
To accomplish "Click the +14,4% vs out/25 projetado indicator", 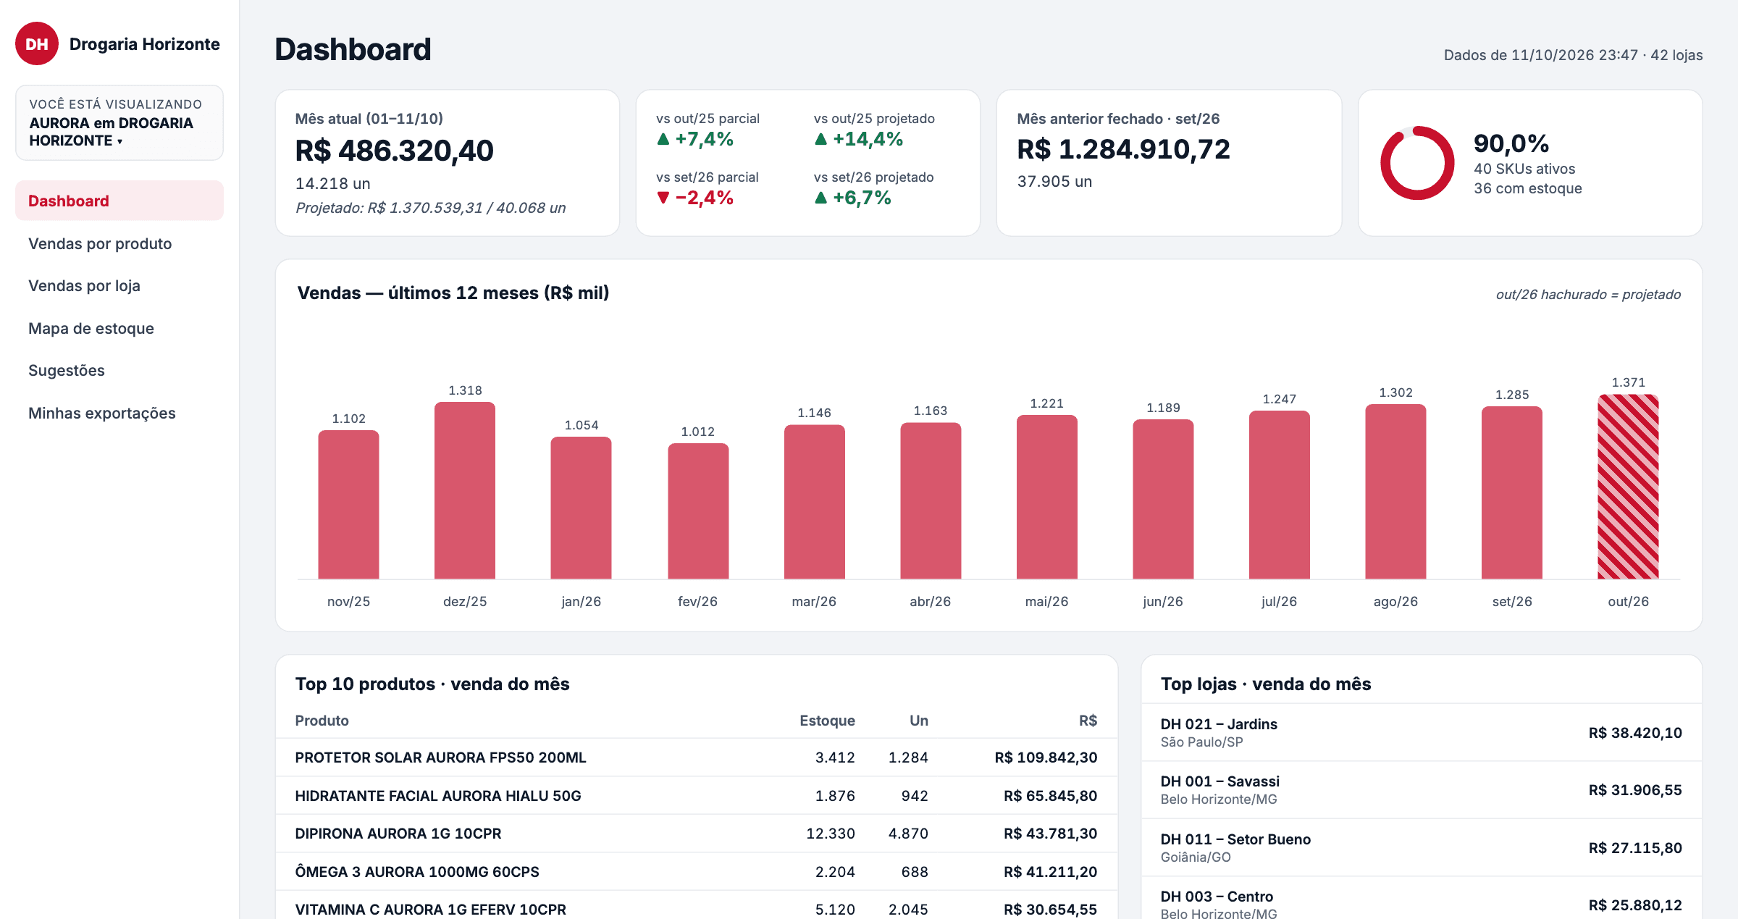I will click(859, 139).
